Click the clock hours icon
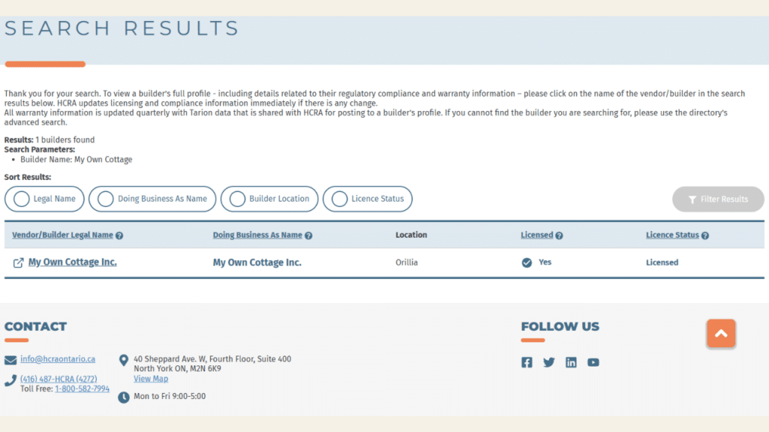Image resolution: width=769 pixels, height=432 pixels. [124, 397]
